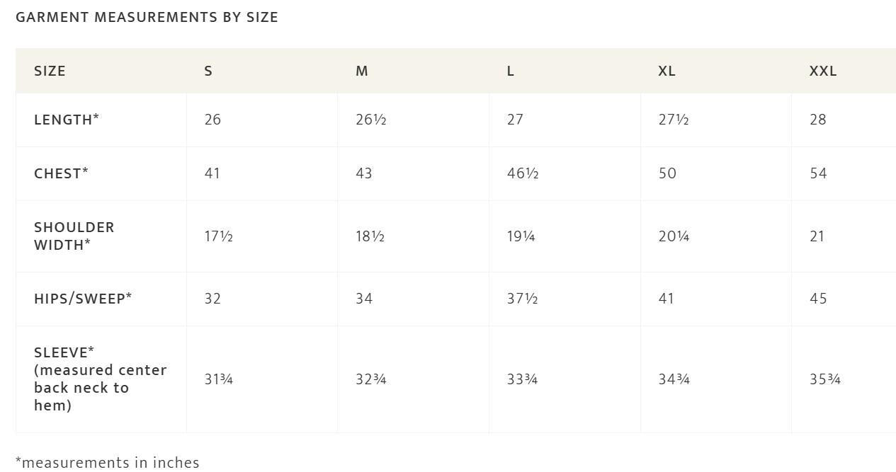Click the SHOULDER WIDTH* row label
Viewport: 896px width, 472px height.
point(74,236)
